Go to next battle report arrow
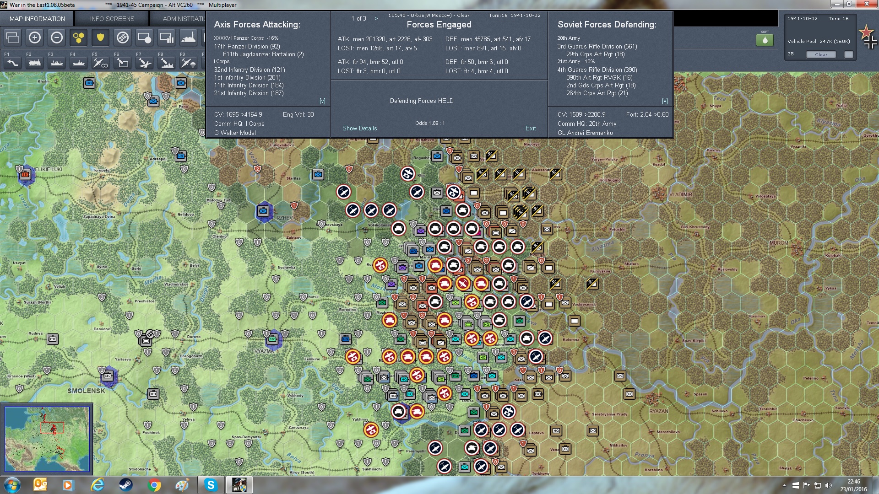The image size is (879, 494). click(376, 19)
